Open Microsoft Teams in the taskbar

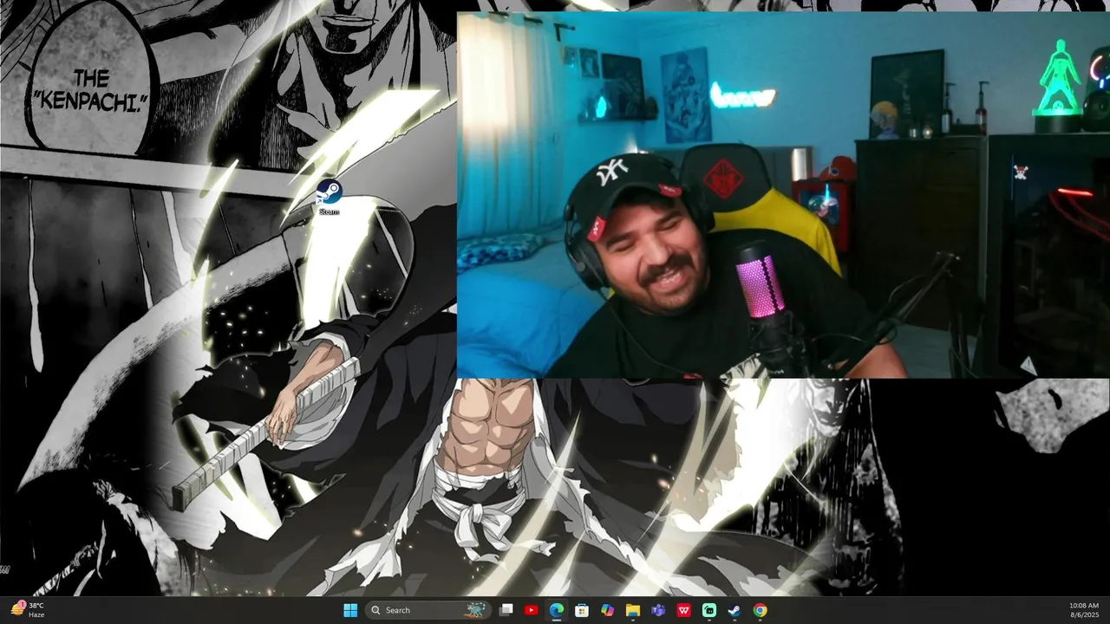click(x=658, y=610)
